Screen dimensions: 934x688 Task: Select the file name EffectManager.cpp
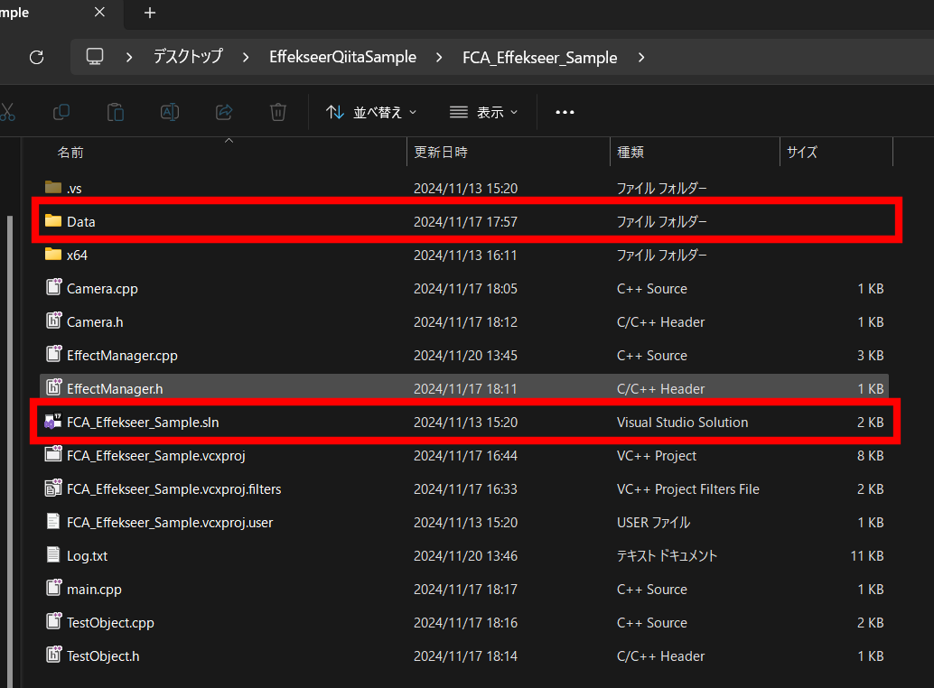[122, 356]
